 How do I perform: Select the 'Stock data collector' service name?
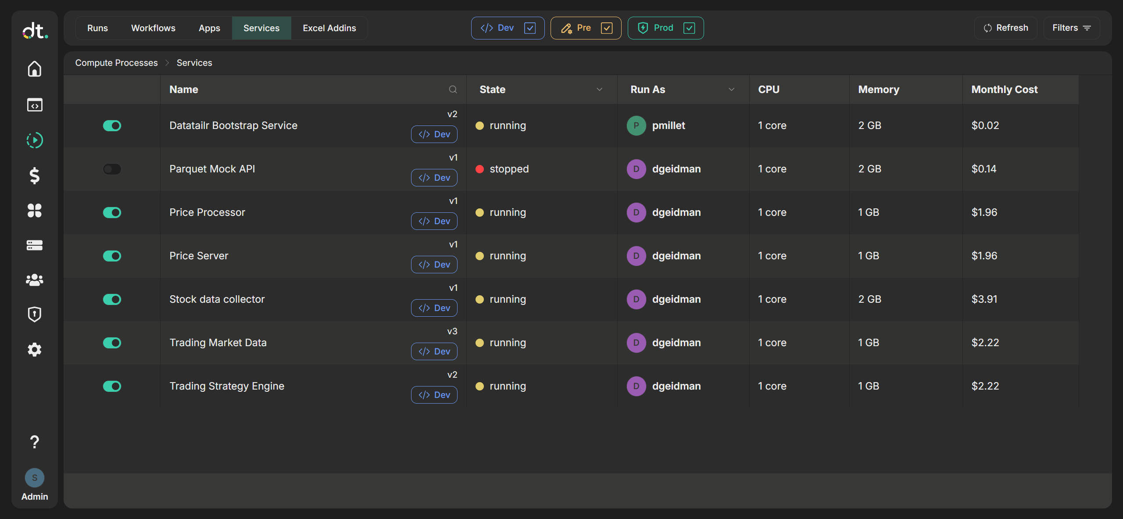click(217, 299)
